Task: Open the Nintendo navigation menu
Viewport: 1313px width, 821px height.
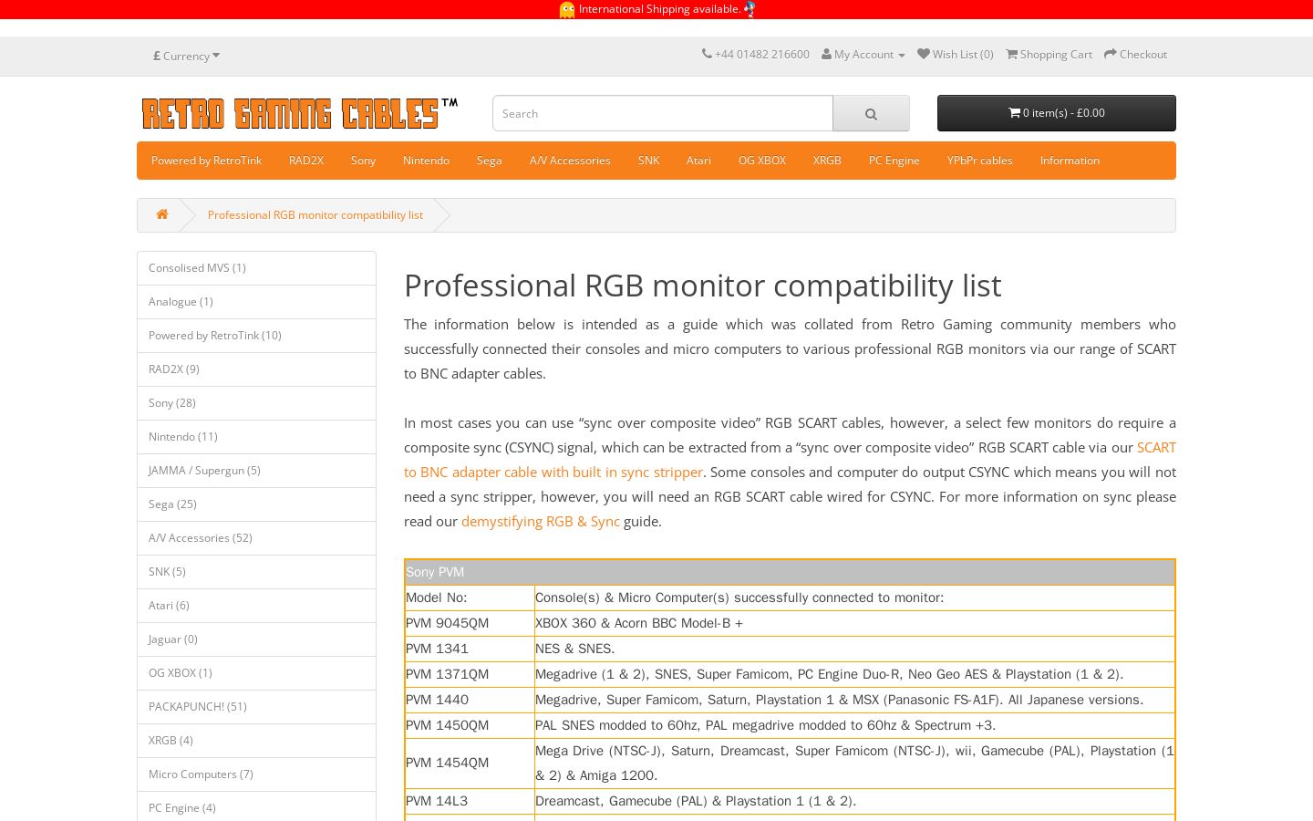Action: pyautogui.click(x=426, y=161)
